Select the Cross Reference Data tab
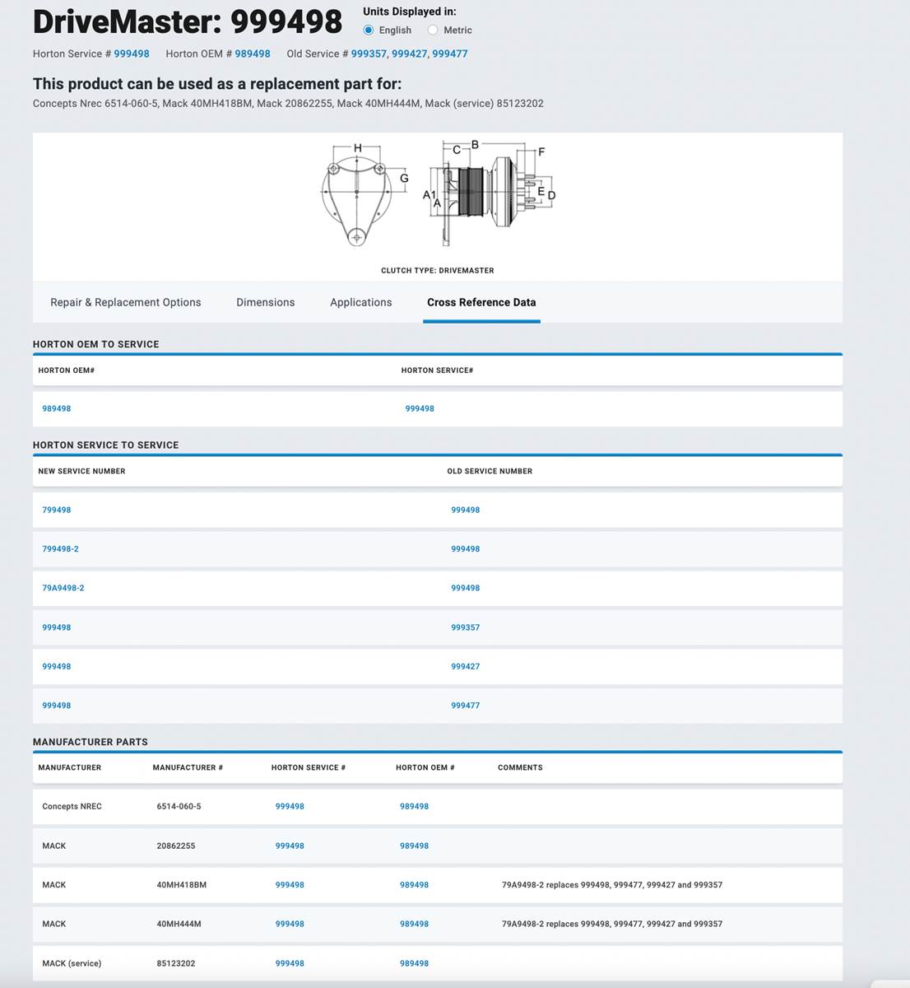 [481, 302]
